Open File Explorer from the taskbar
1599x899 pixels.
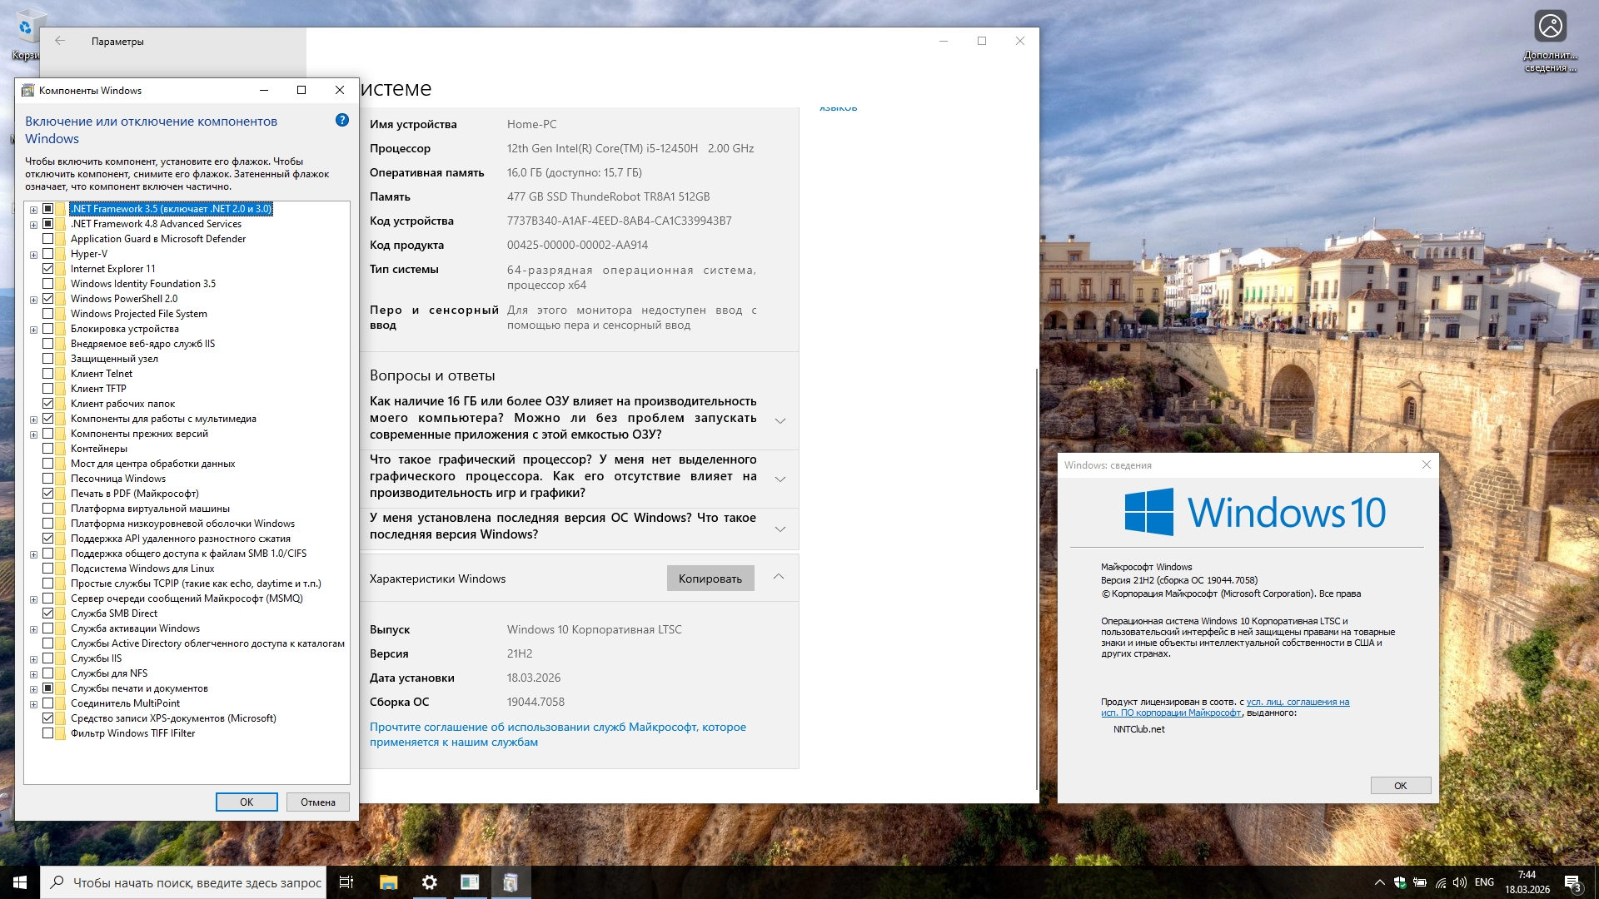388,882
